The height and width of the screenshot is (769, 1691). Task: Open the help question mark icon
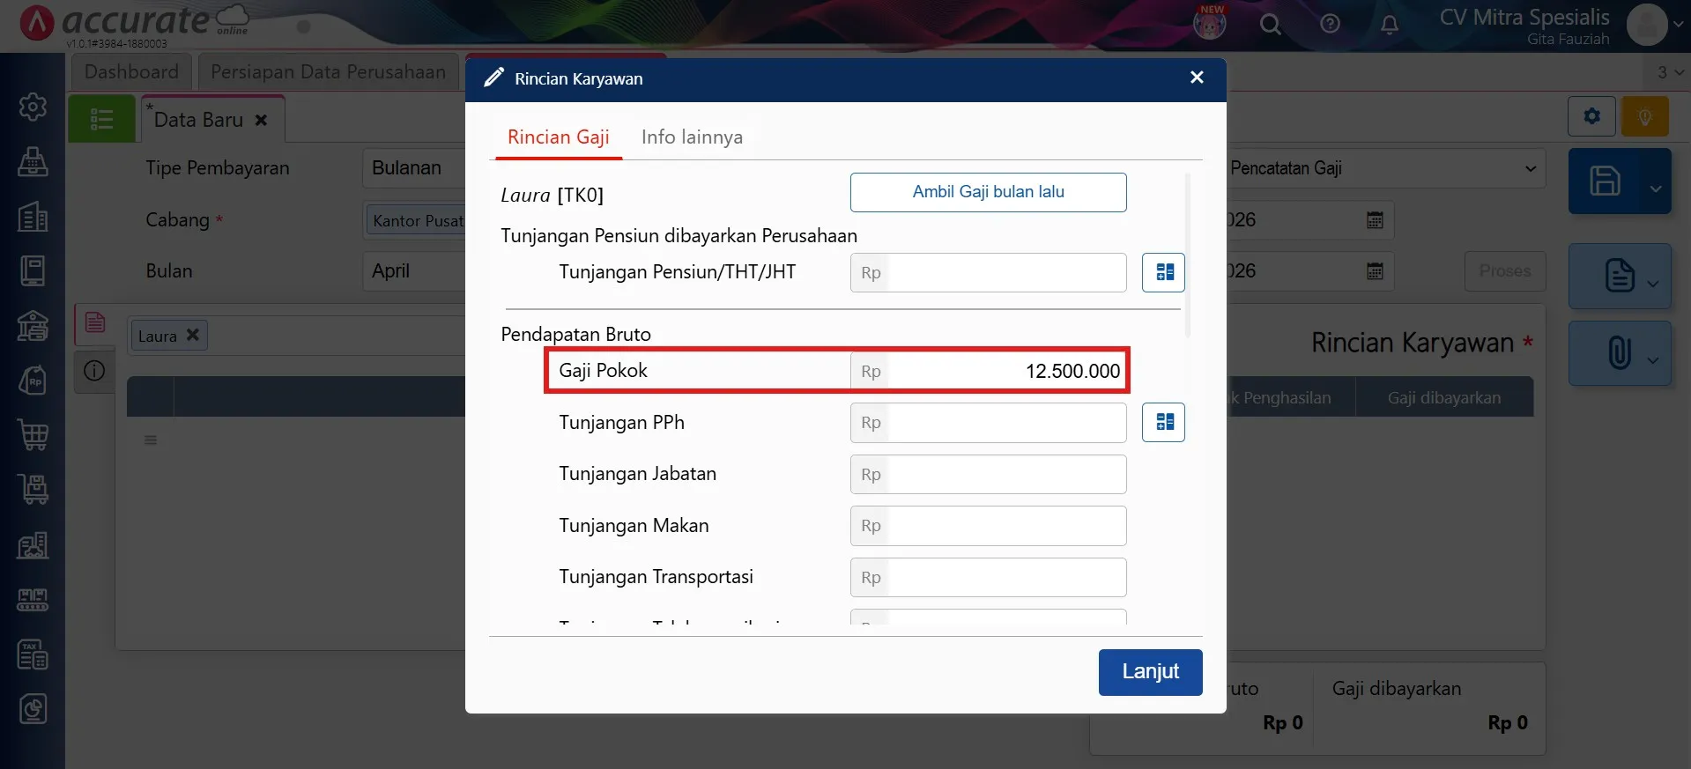pyautogui.click(x=1330, y=24)
